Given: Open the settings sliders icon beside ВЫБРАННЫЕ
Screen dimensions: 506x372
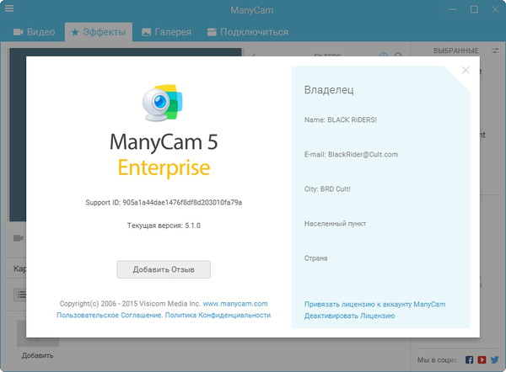Looking at the screenshot, I should click(x=495, y=50).
